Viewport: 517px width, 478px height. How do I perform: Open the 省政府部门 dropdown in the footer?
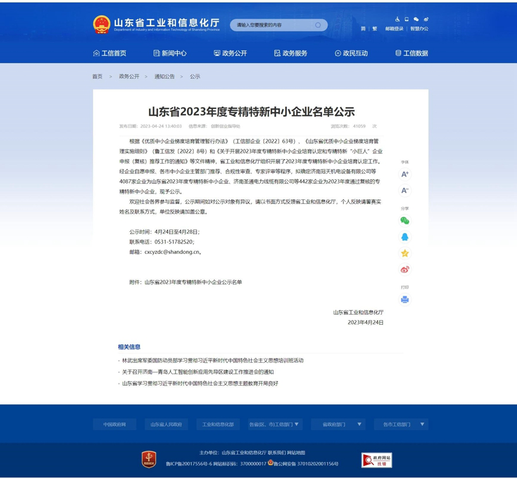click(338, 425)
